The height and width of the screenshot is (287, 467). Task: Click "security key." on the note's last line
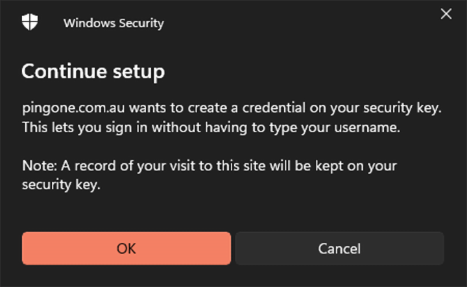(61, 185)
